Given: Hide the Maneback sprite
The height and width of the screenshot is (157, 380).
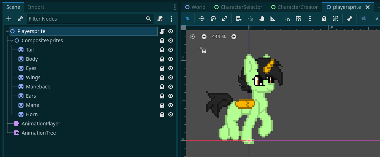Looking at the screenshot, I should 171,87.
